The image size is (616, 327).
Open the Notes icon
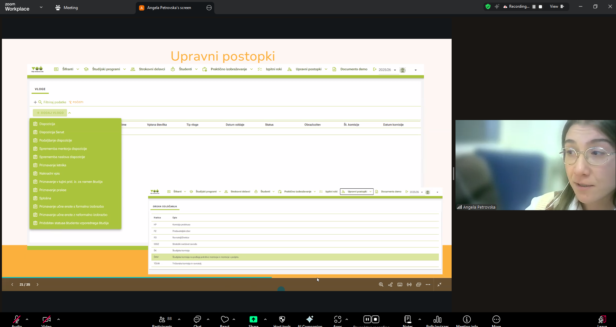[408, 319]
